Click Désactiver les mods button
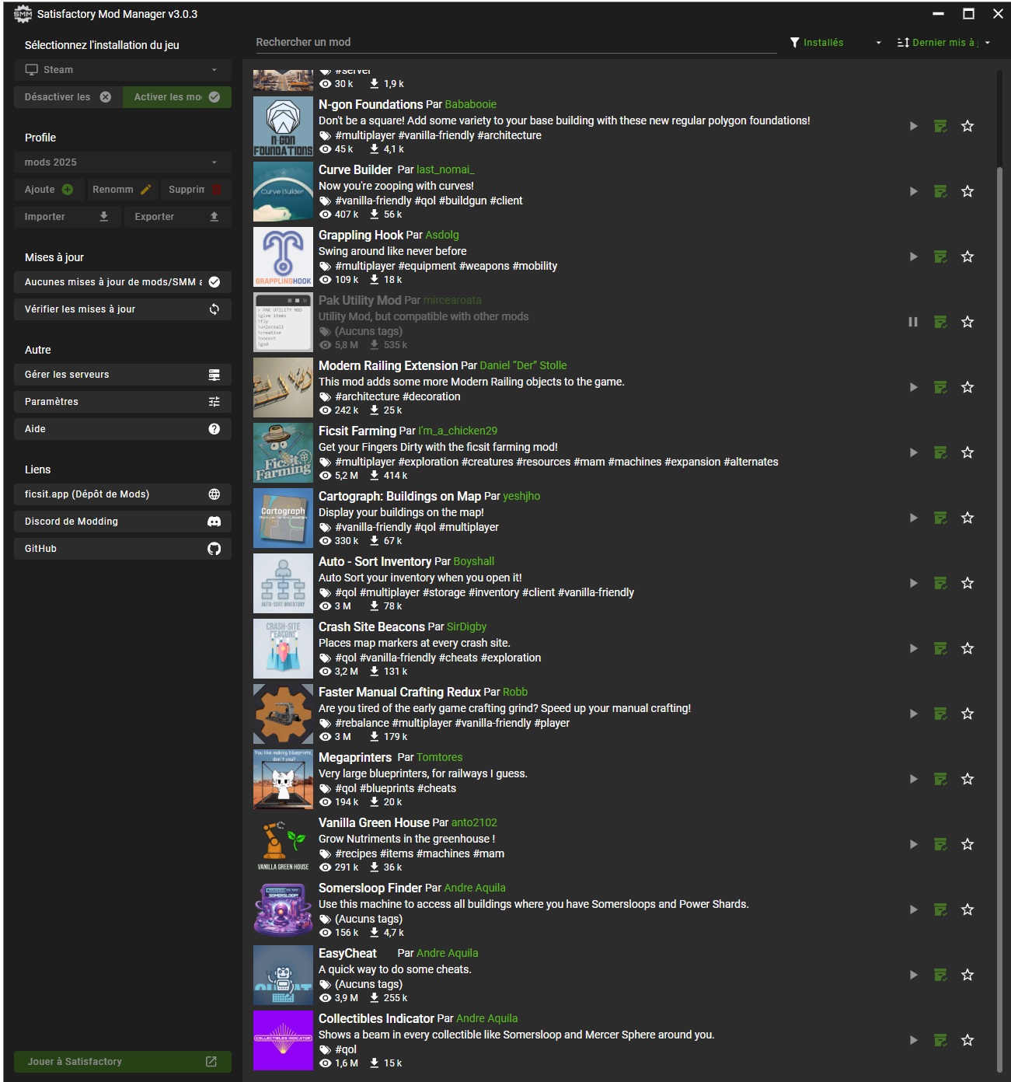 [68, 97]
